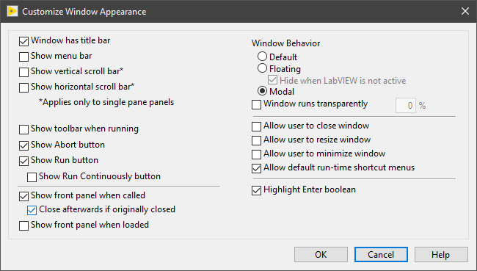Click the "Window Behavior" section label

285,43
